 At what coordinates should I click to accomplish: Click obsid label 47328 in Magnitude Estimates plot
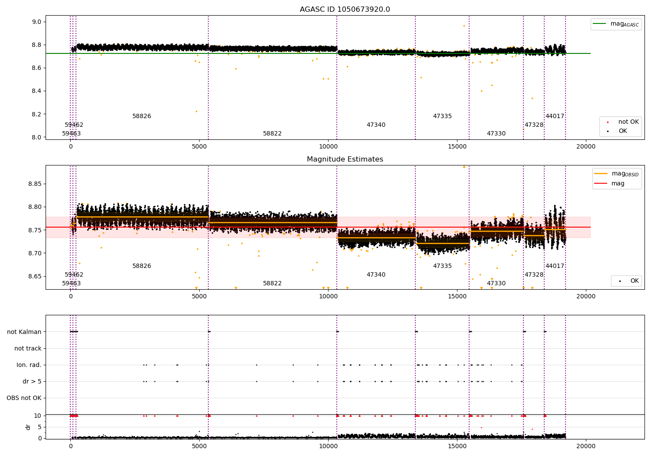coord(534,275)
